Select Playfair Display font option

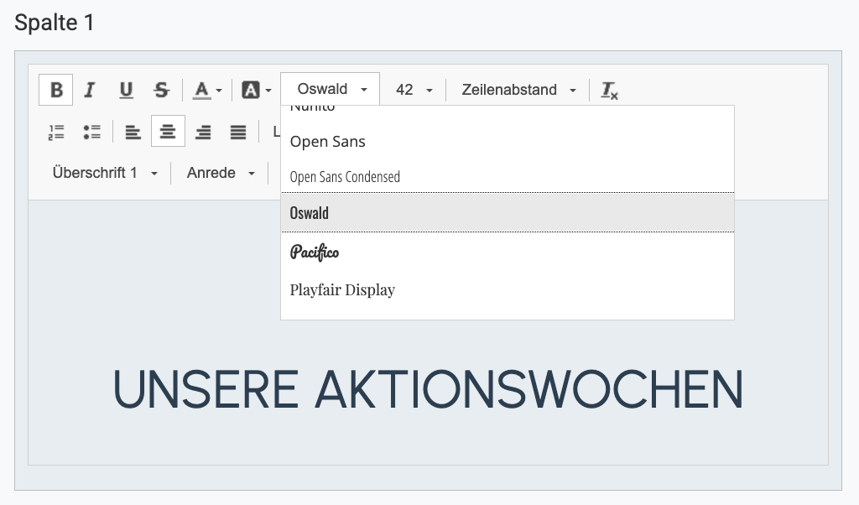point(342,290)
